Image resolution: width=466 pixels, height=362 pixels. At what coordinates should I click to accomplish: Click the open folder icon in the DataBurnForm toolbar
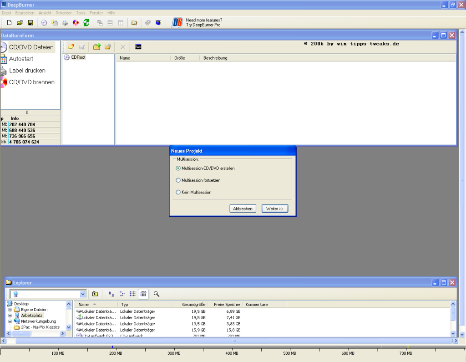pos(107,47)
